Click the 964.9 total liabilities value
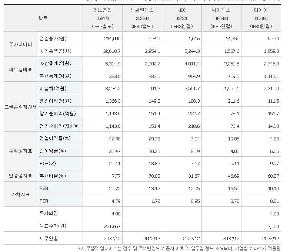Viewport: 287px width, 252px height. point(194,76)
